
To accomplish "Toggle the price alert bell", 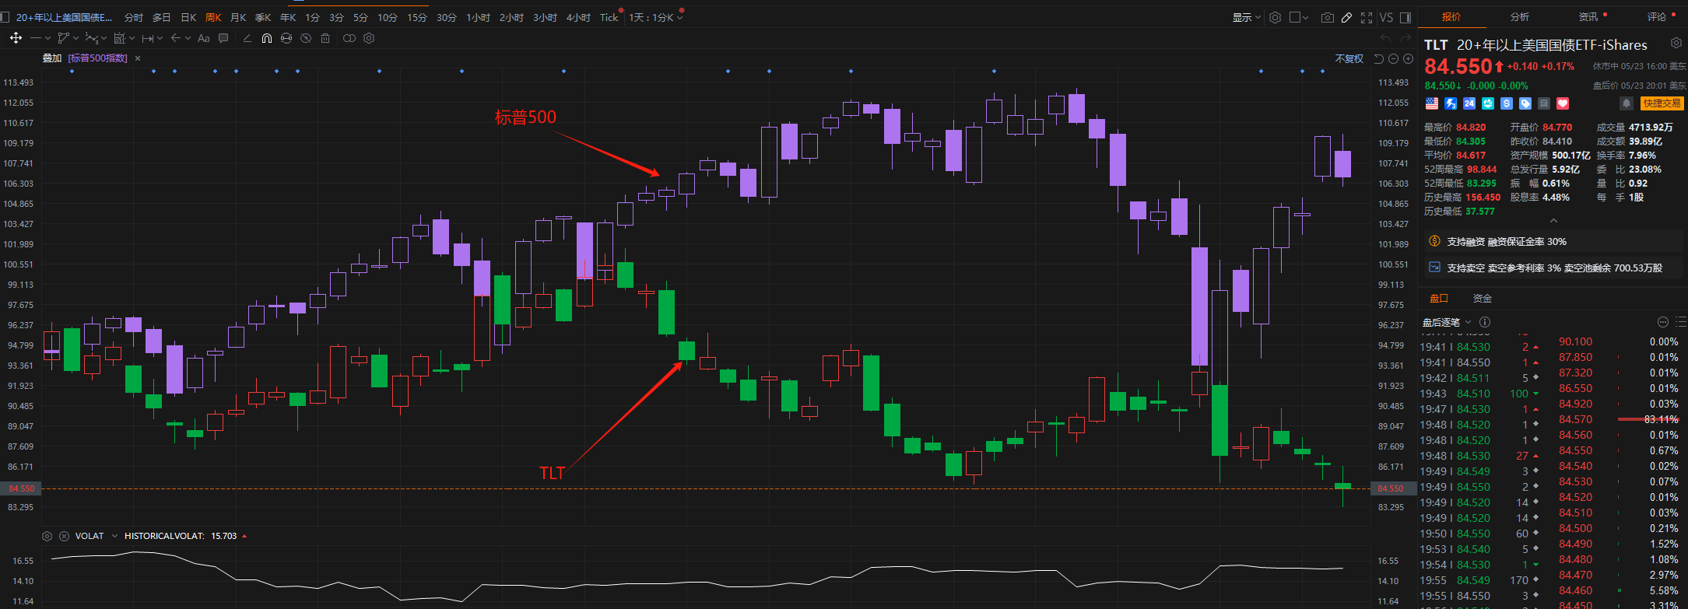I will (x=1626, y=103).
